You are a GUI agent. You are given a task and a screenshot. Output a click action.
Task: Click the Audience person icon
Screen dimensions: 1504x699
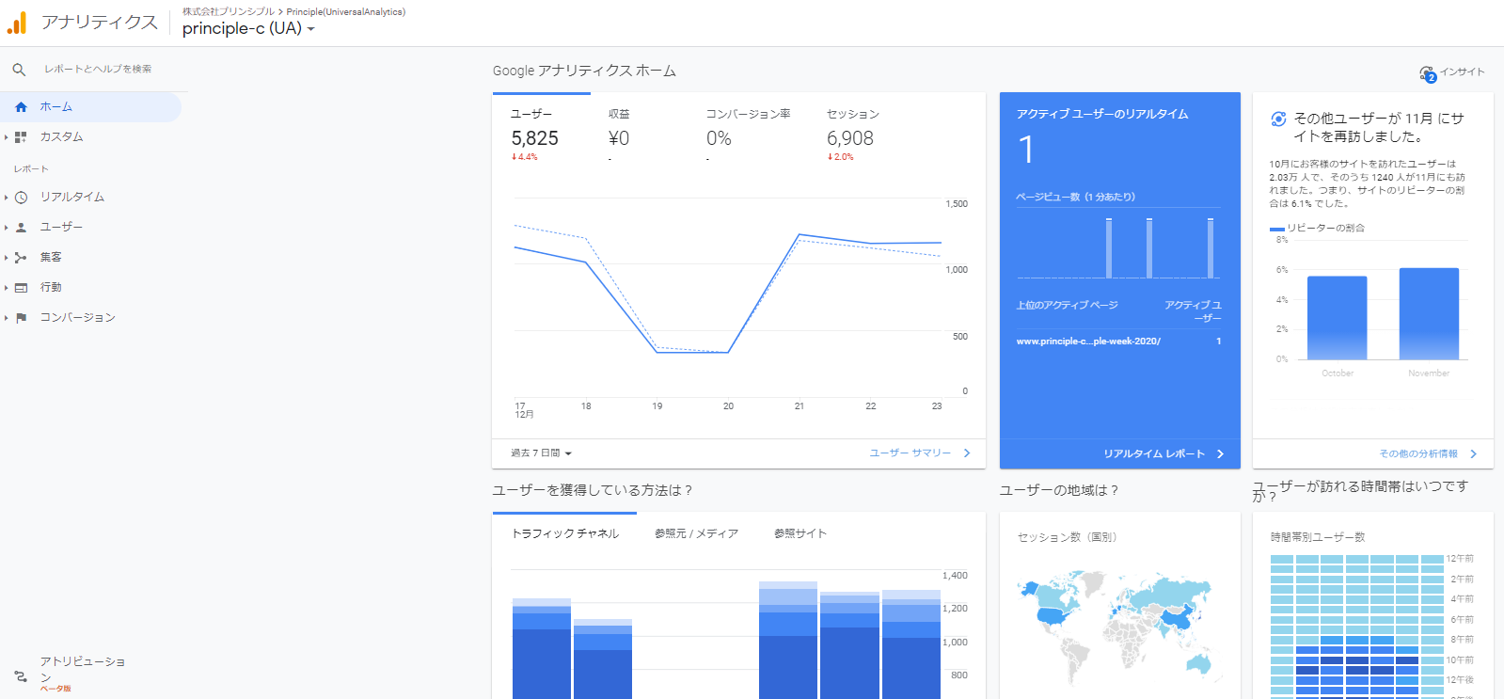[x=21, y=228]
